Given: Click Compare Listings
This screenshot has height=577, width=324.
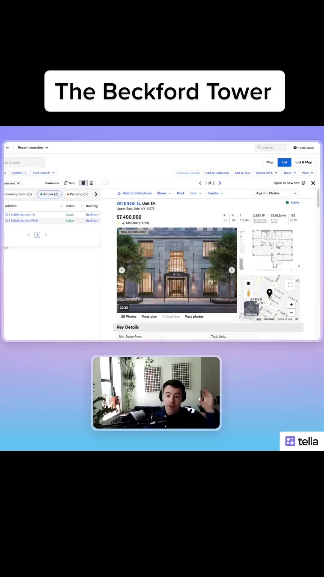Looking at the screenshot, I should coord(188,173).
